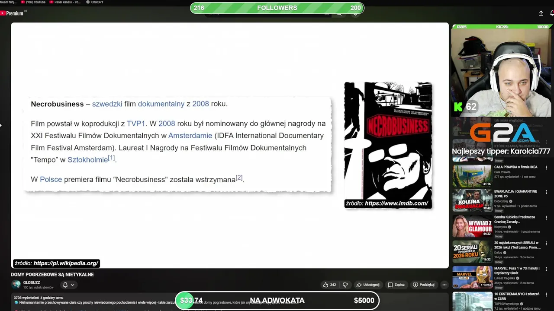Switch to the Stream Ninja browser tab
This screenshot has height=311, width=554.
pyautogui.click(x=9, y=2)
